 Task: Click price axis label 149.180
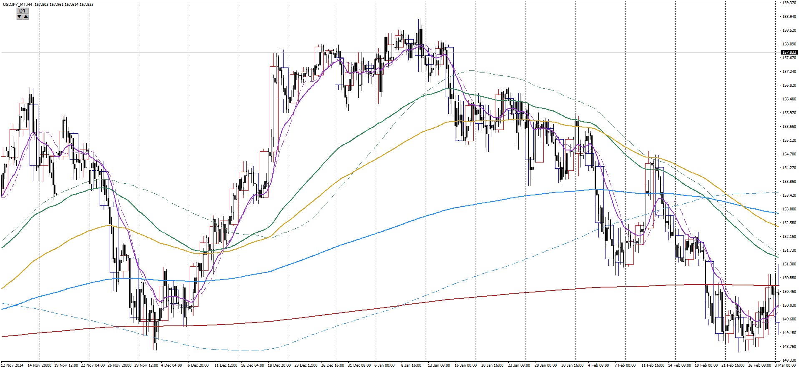click(789, 333)
